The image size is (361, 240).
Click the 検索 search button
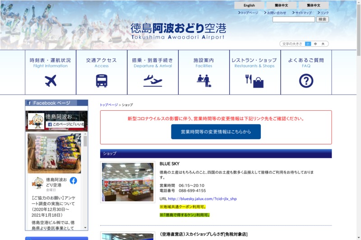(322, 19)
